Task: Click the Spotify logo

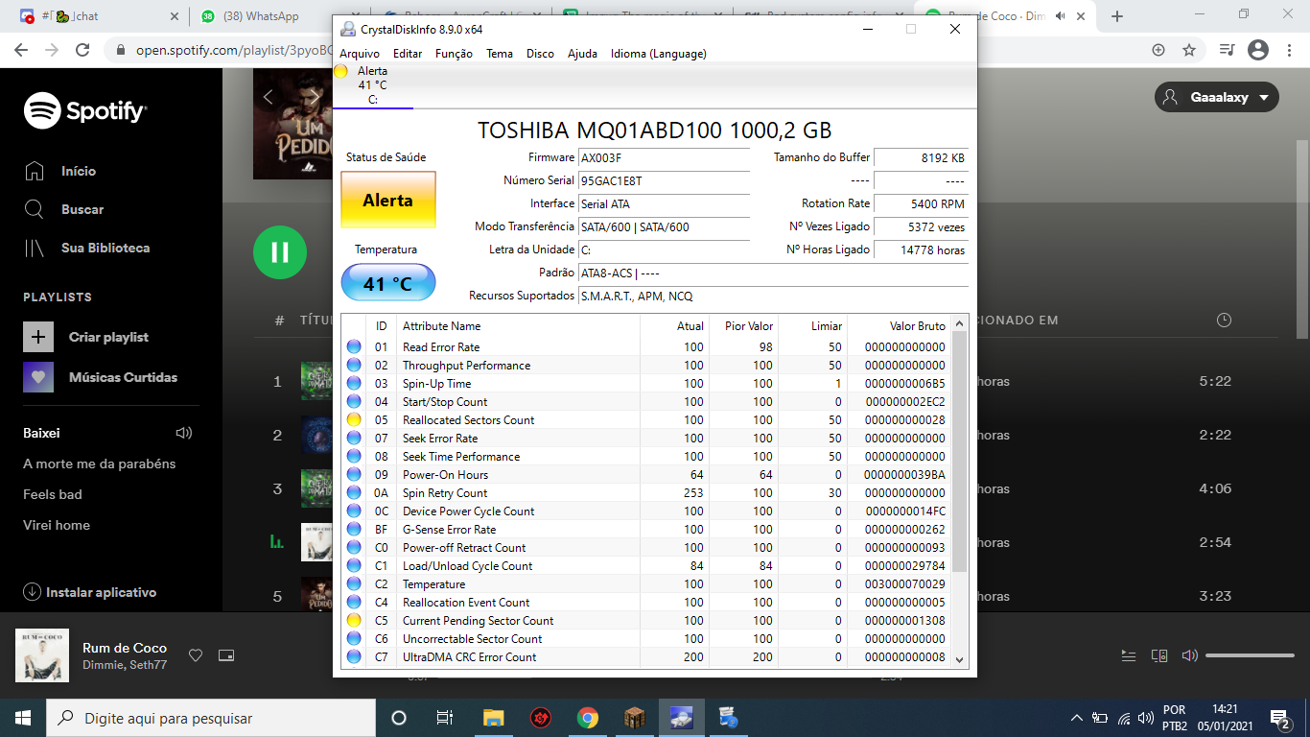Action: click(x=85, y=110)
